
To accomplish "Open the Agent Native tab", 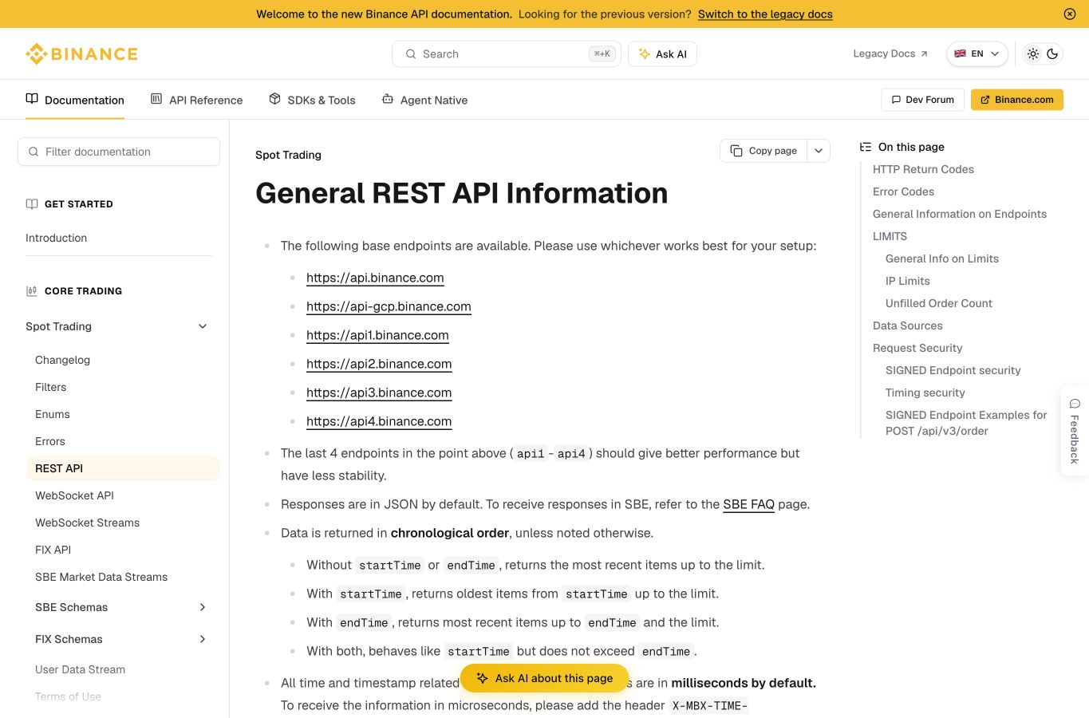I will click(424, 100).
